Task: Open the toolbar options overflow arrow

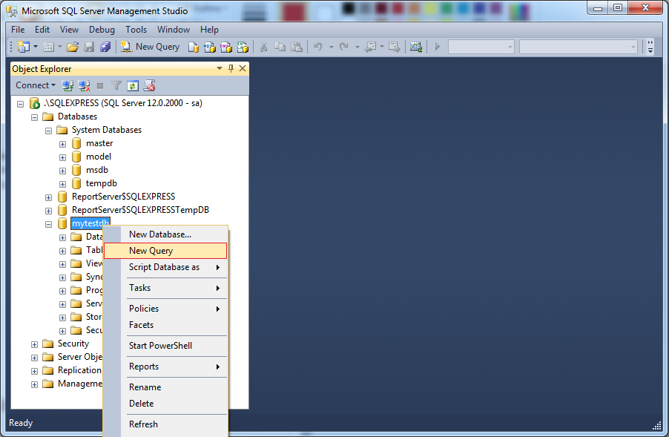Action: click(x=650, y=47)
